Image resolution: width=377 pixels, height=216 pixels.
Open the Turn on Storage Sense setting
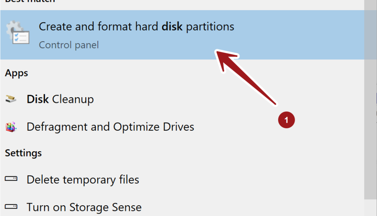pos(84,207)
